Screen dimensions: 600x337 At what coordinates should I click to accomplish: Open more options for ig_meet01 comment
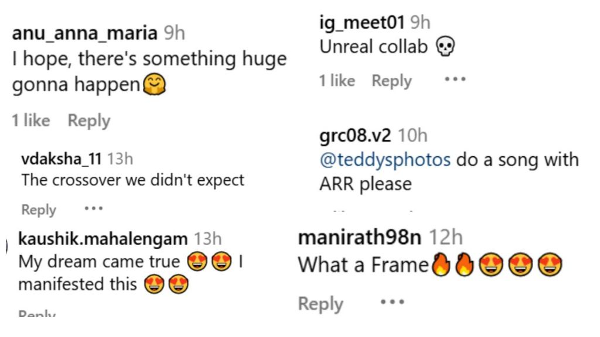455,80
